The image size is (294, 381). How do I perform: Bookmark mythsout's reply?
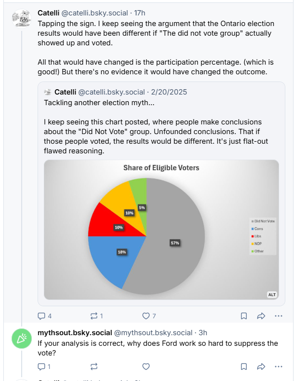244,367
